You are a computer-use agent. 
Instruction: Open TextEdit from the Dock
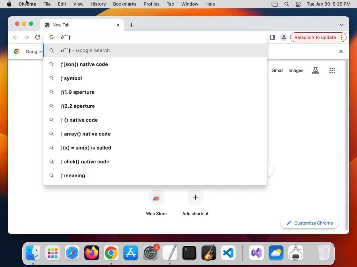tap(170, 253)
